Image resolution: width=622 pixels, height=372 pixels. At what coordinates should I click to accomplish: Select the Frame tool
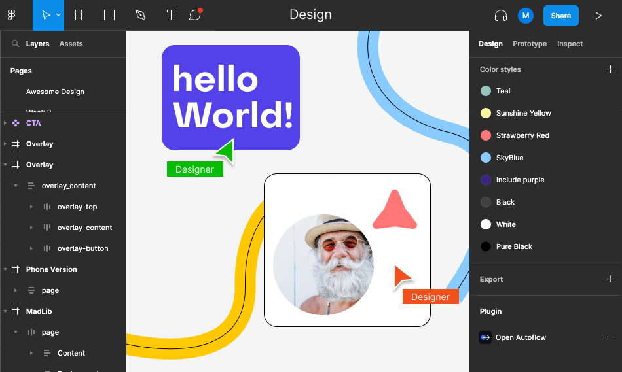point(79,15)
